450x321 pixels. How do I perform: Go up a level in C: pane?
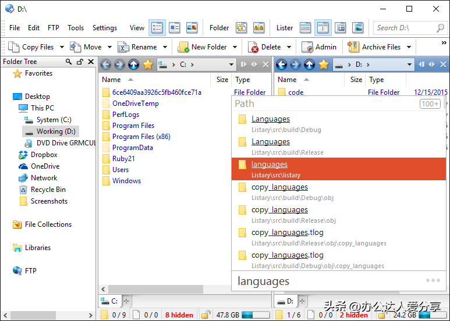[133, 65]
